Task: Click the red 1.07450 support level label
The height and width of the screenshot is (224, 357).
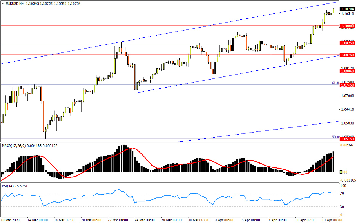Action: [x=347, y=85]
